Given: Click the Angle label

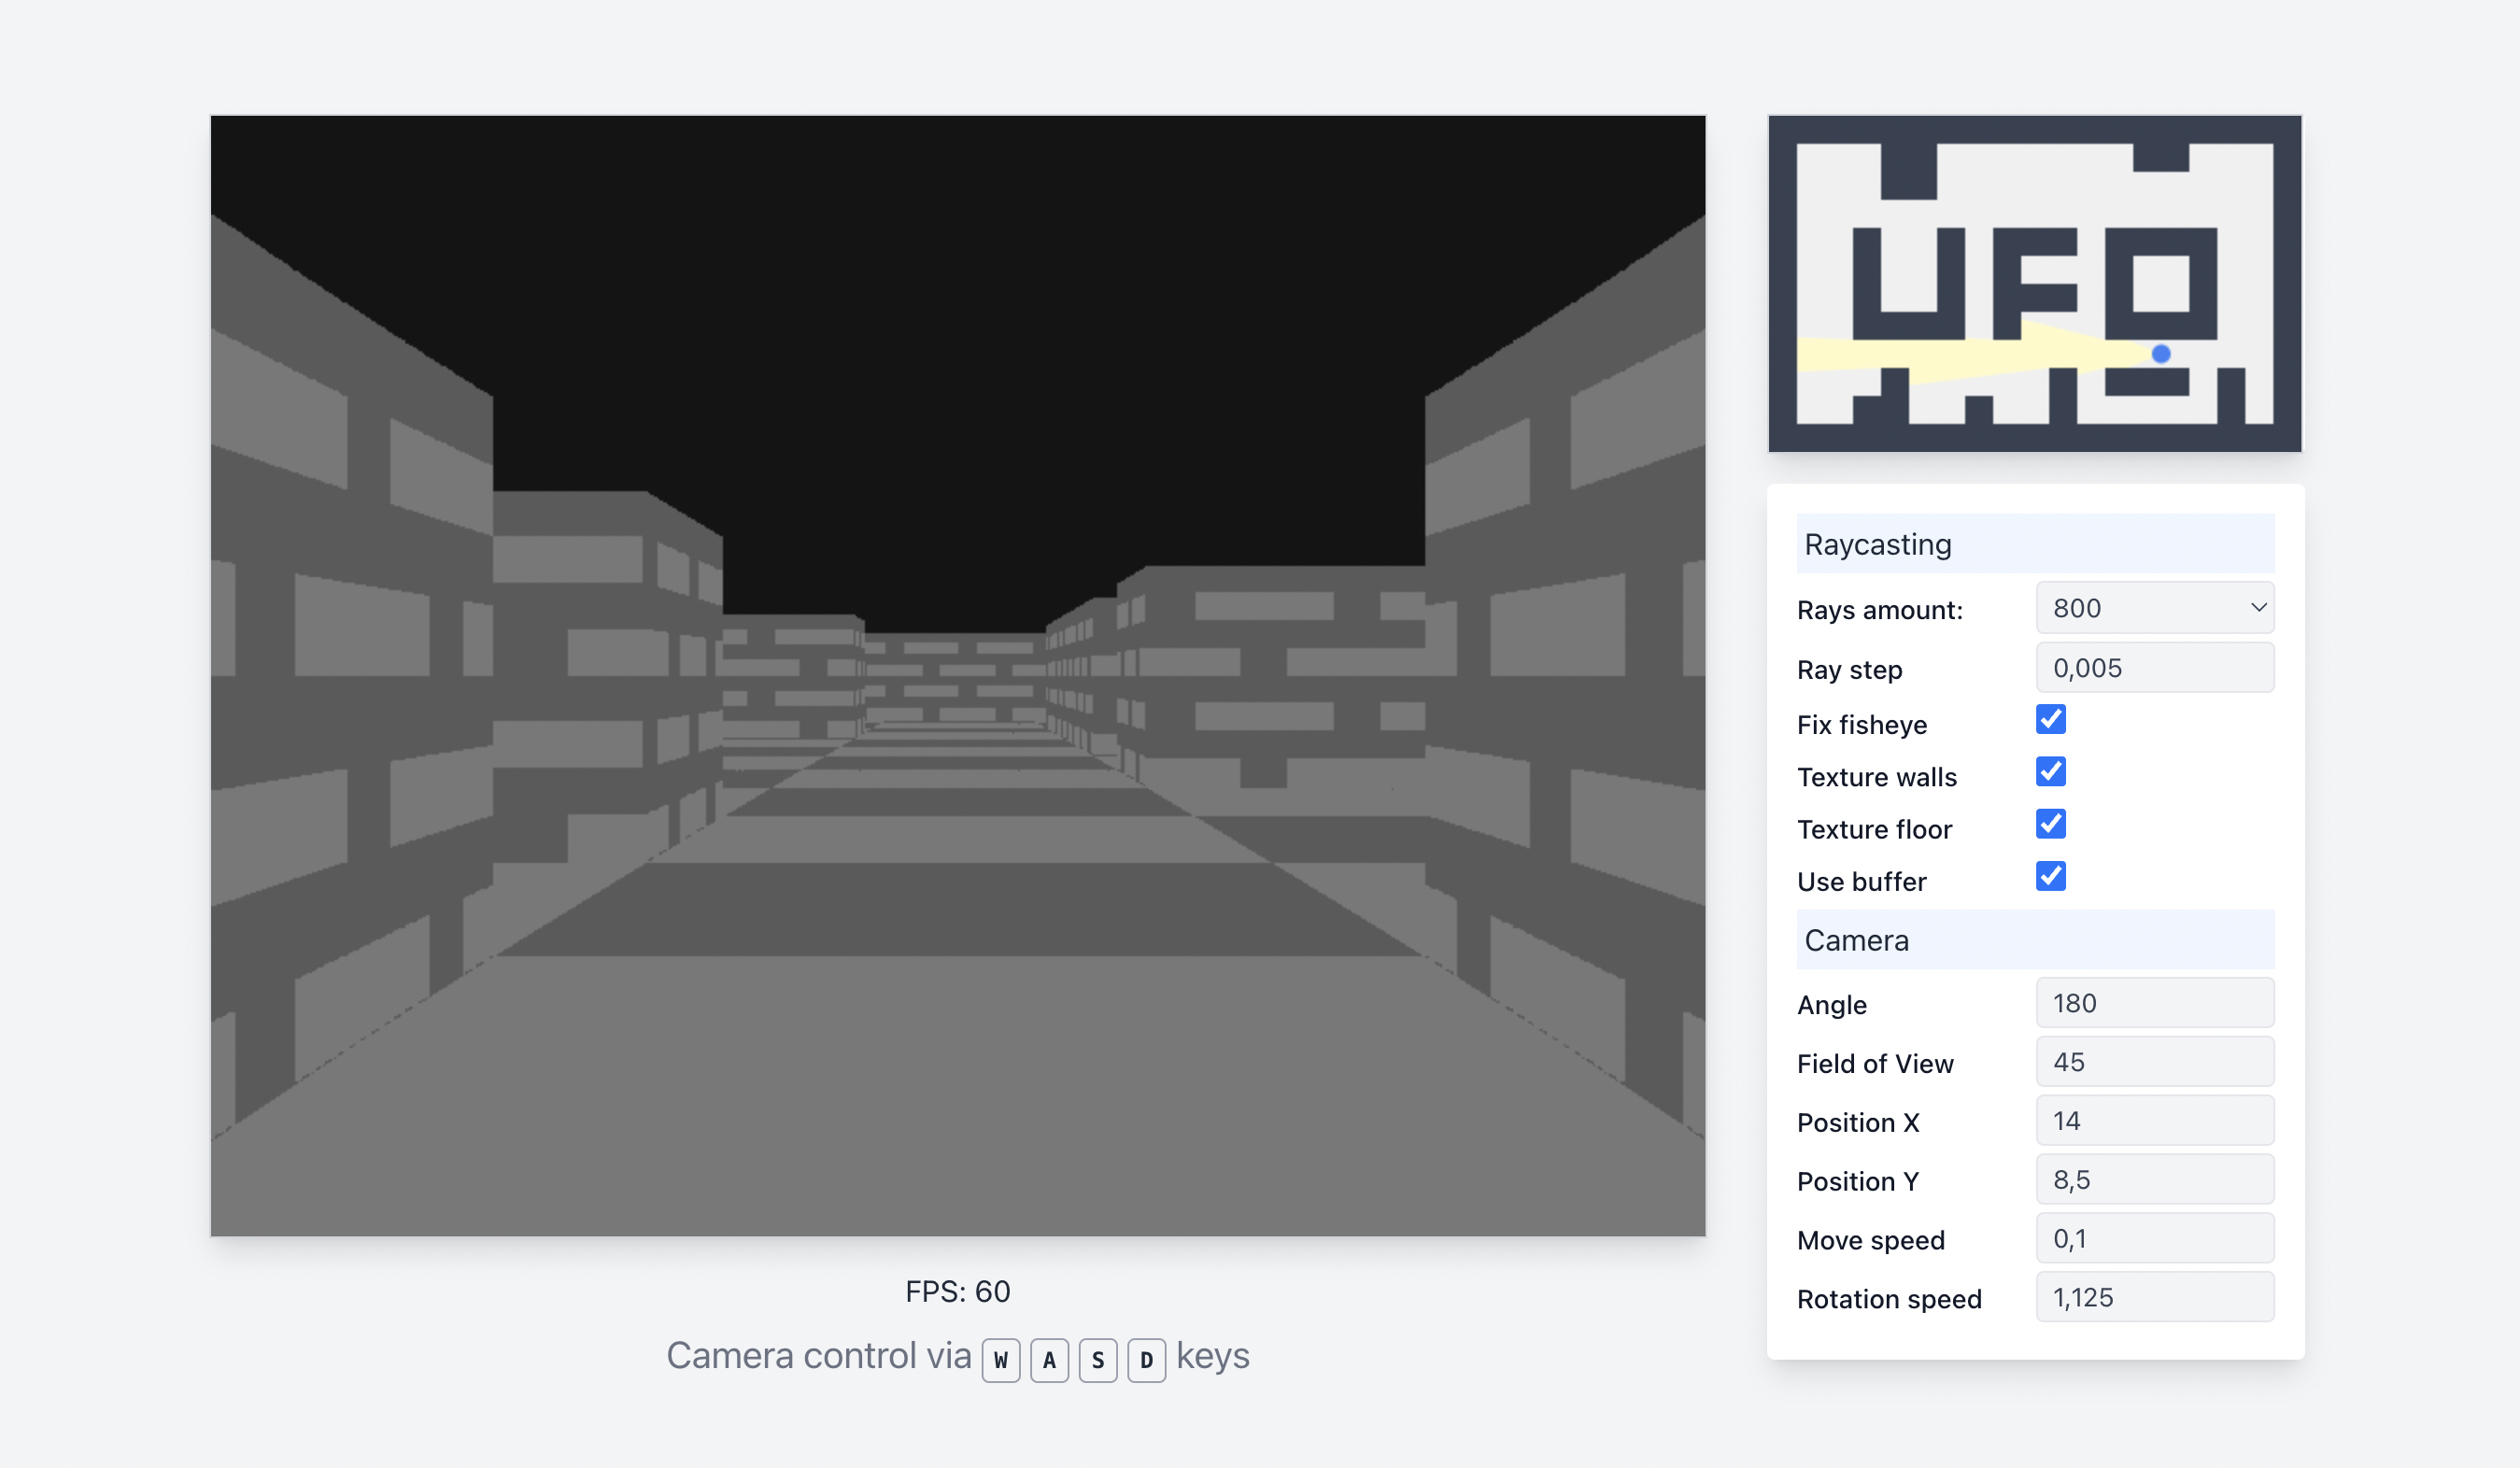Looking at the screenshot, I should coord(1832,1005).
